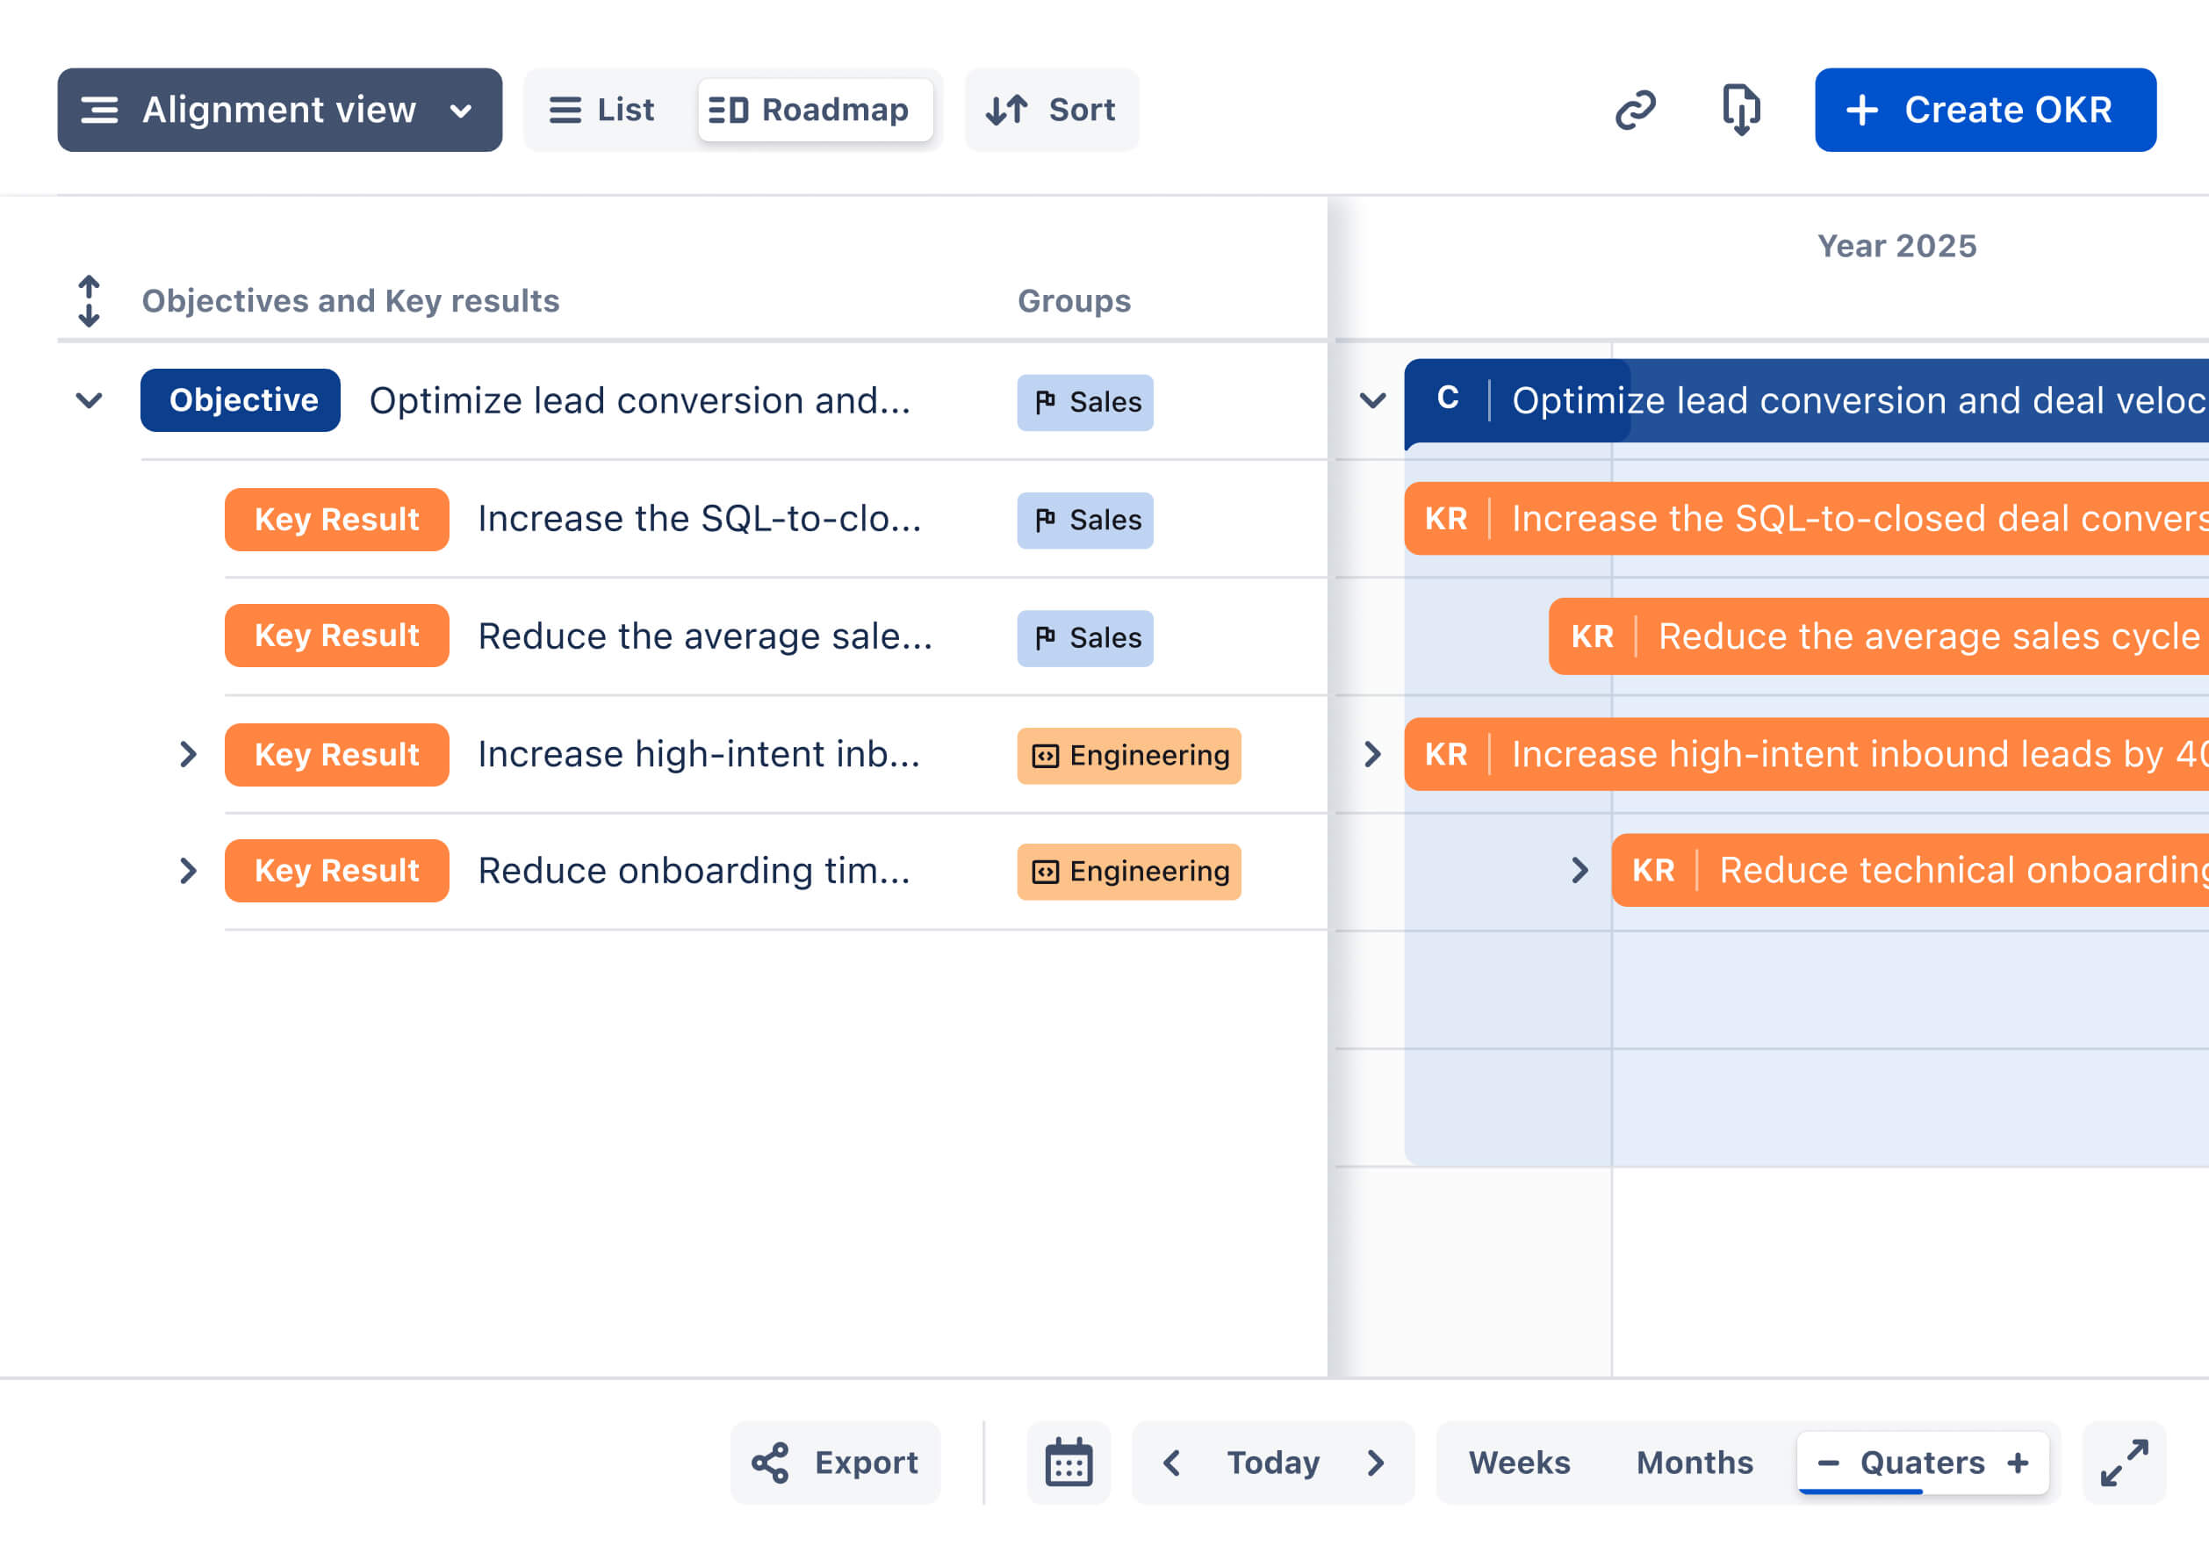Select the Engineering tag on Reduce onboarding row
The height and width of the screenshot is (1545, 2209).
click(x=1129, y=872)
